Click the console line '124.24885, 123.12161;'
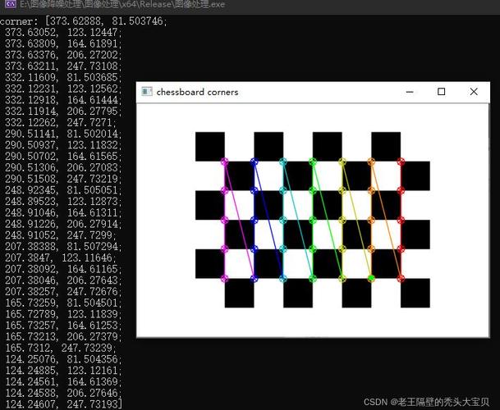The width and height of the screenshot is (500, 410). pos(63,370)
